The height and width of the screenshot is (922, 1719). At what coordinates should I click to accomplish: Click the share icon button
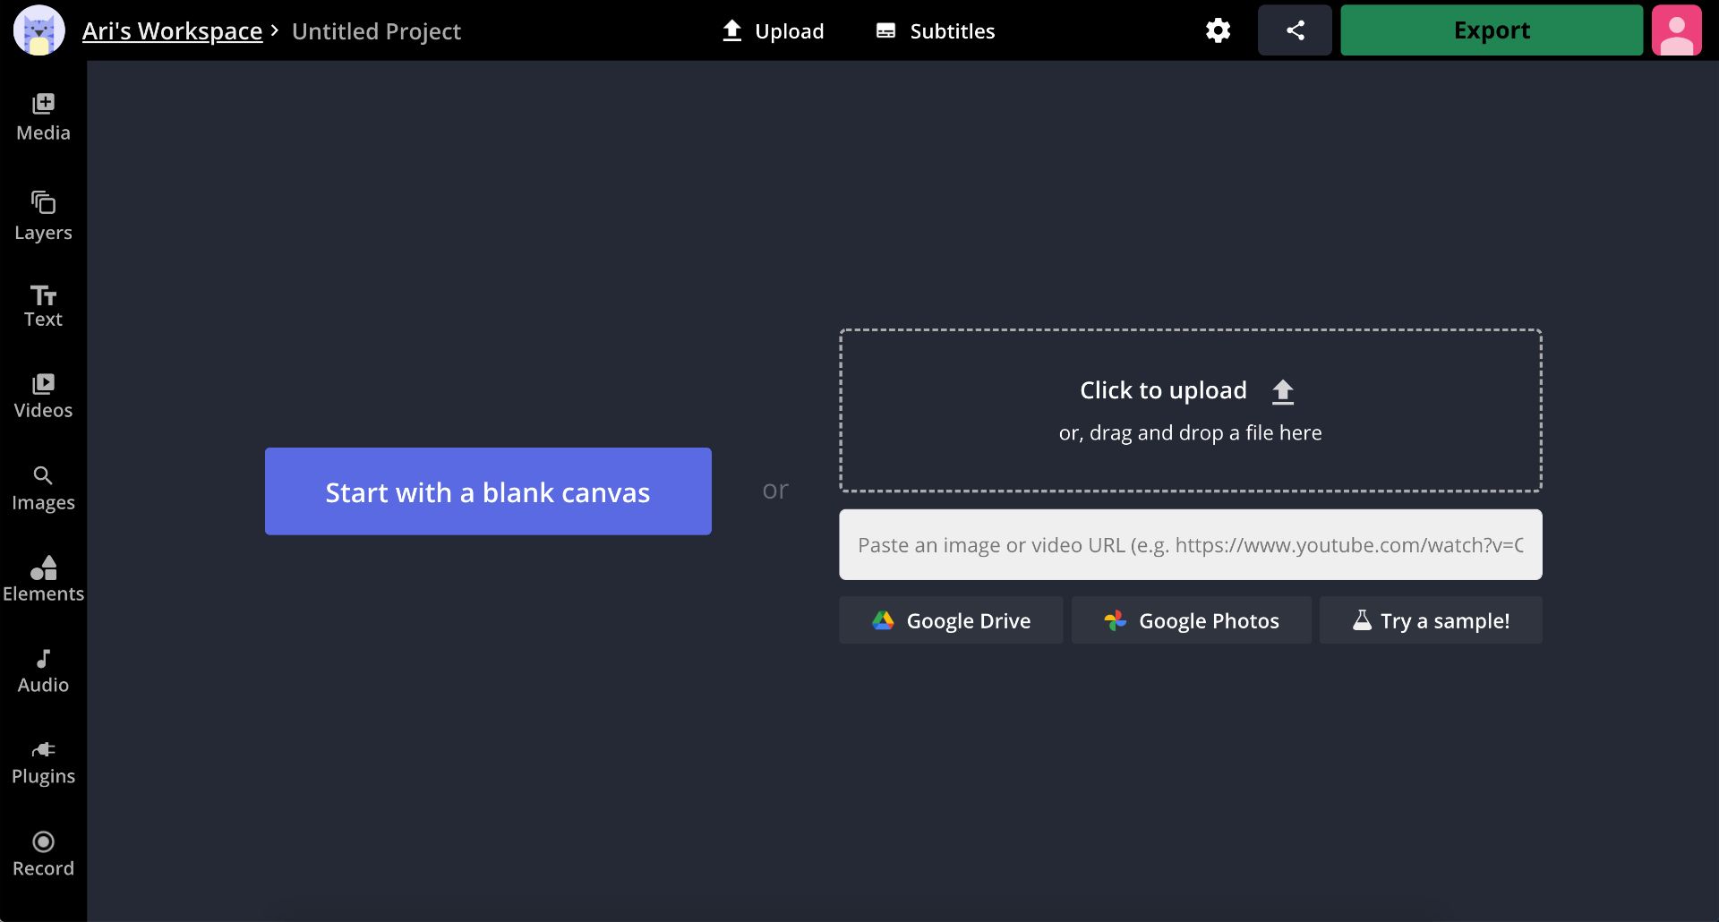coord(1295,30)
